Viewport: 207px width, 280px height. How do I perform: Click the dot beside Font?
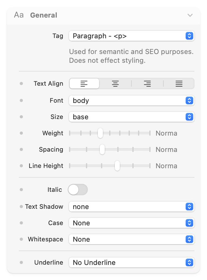point(21,100)
